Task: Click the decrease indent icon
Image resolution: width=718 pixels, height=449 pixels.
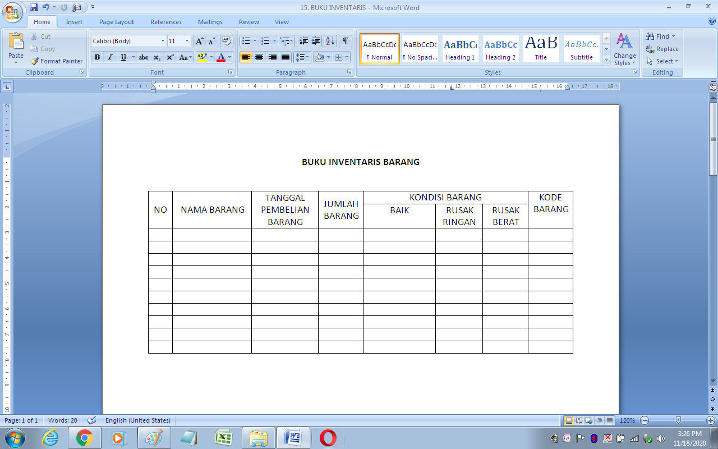Action: (303, 41)
